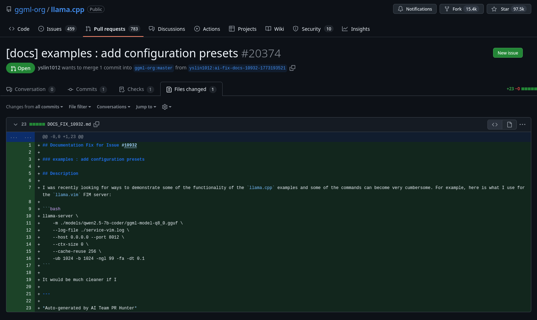
Task: Switch to the Commits tab
Action: coord(87,89)
